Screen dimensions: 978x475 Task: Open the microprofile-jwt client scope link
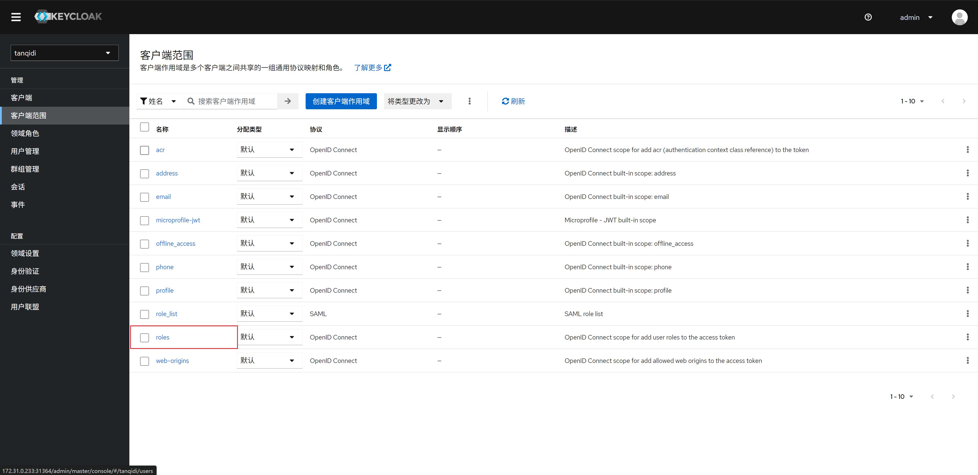(x=178, y=220)
